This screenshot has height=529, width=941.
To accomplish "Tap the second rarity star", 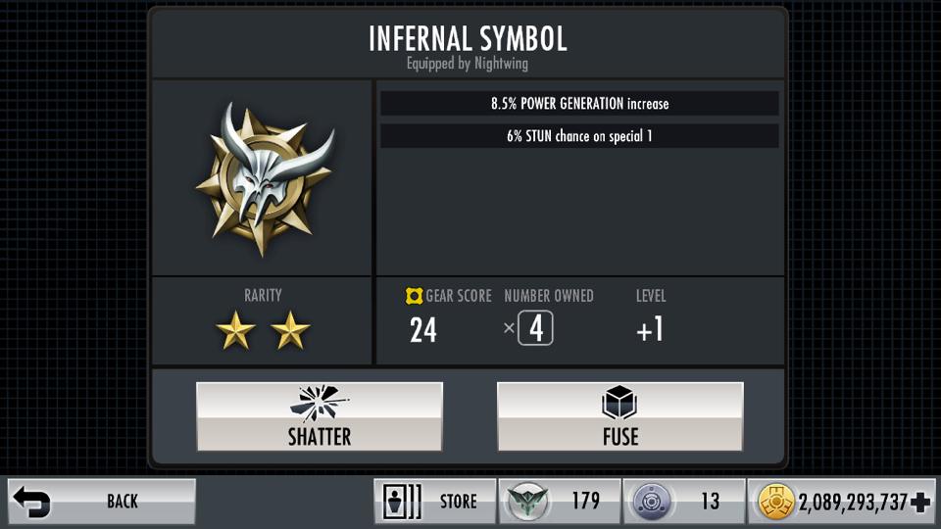I will (290, 330).
